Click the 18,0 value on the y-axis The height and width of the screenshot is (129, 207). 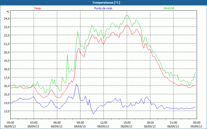[x=7, y=69]
